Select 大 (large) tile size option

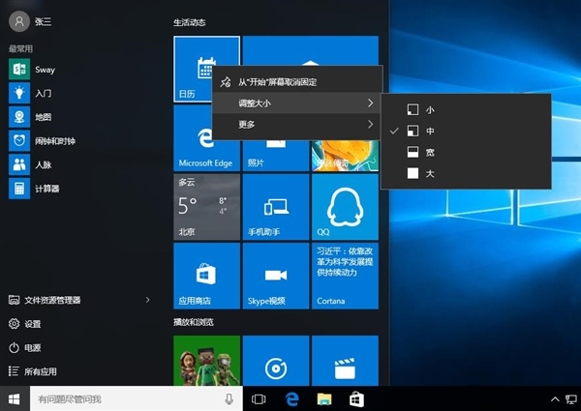[428, 173]
